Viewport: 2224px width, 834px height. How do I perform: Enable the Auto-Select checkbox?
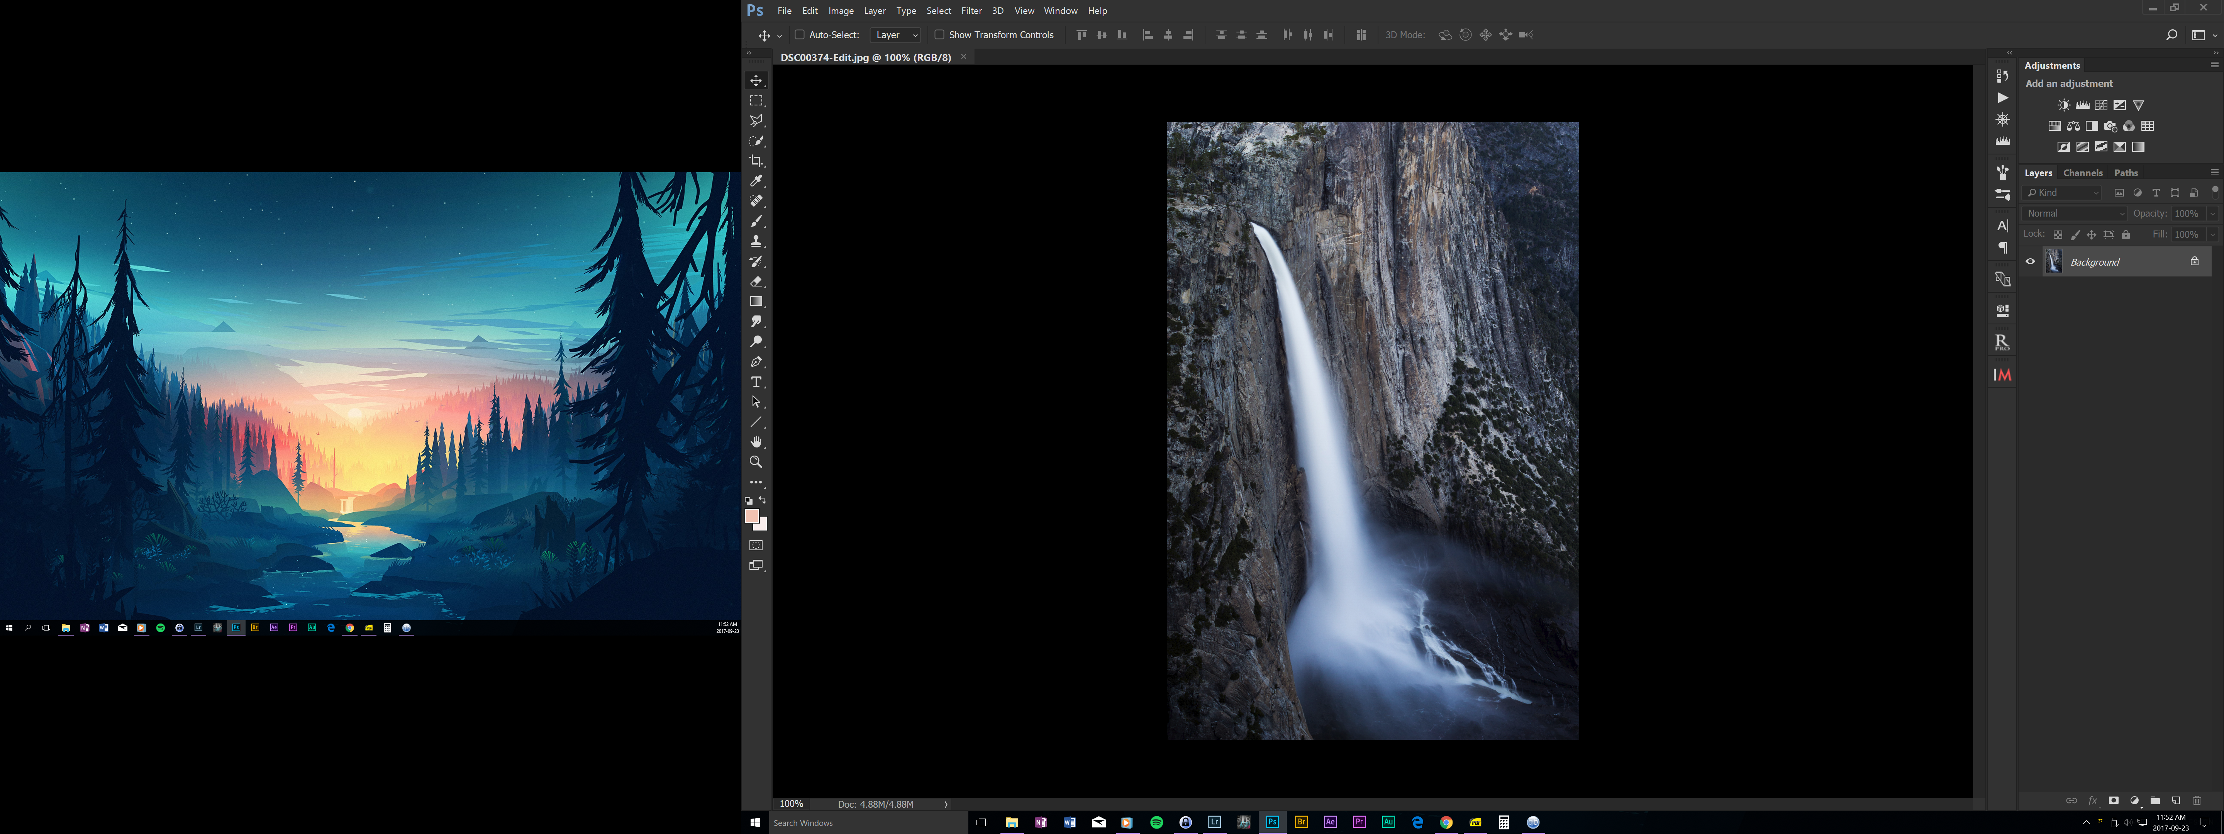pos(800,34)
